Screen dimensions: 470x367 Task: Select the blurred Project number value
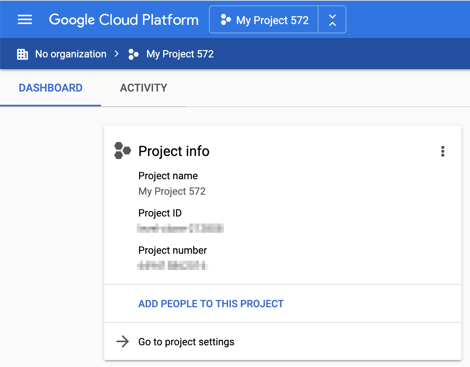(172, 266)
